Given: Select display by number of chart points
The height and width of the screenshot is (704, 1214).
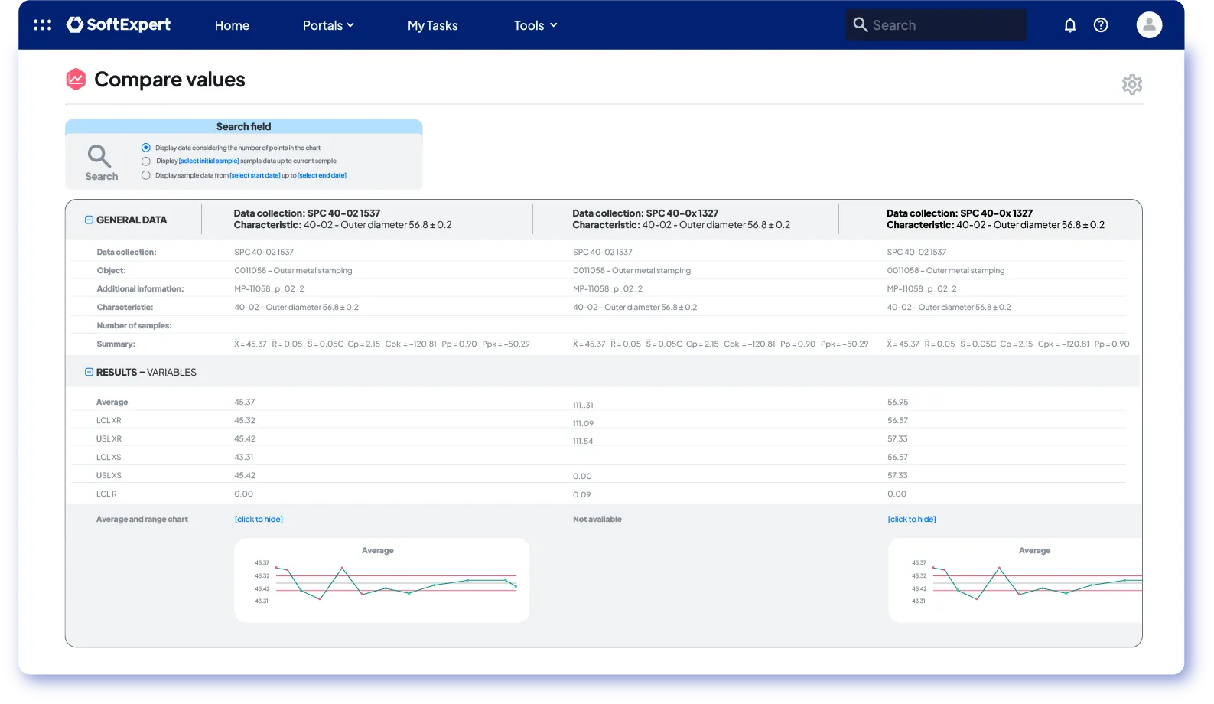Looking at the screenshot, I should [x=146, y=148].
